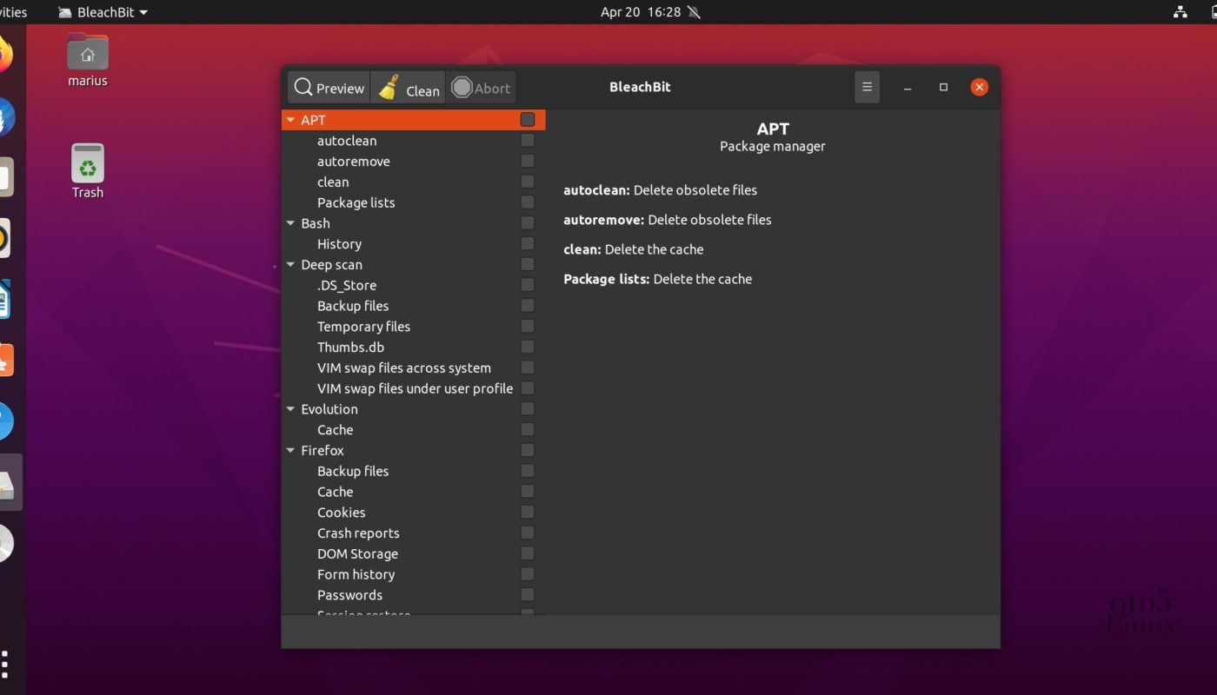This screenshot has width=1217, height=695.
Task: Toggle the Temporary files checkbox
Action: point(528,327)
